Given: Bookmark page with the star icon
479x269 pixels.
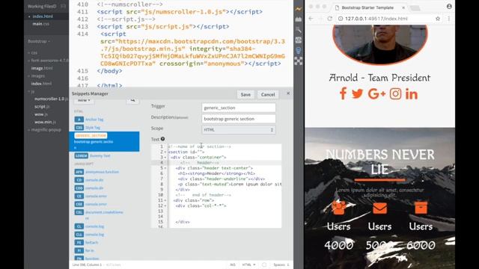Looking at the screenshot, I should (438, 19).
